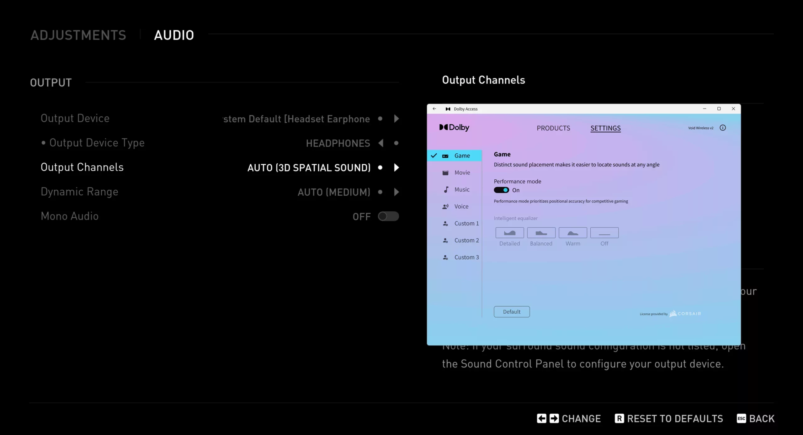
Task: Choose the Custom 3 profile
Action: point(455,257)
